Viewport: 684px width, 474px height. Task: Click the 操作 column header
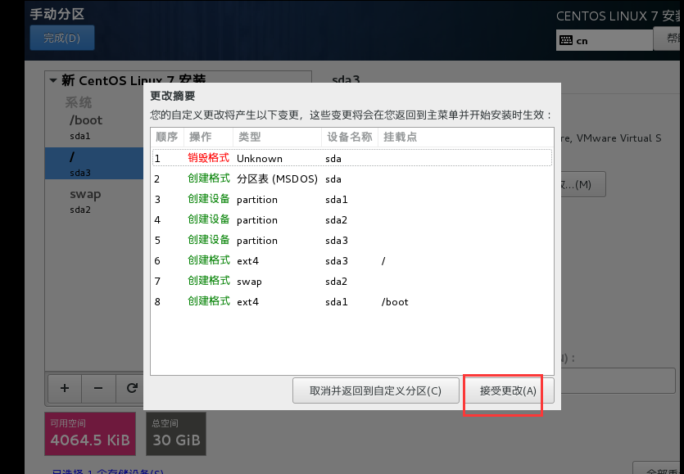click(209, 137)
